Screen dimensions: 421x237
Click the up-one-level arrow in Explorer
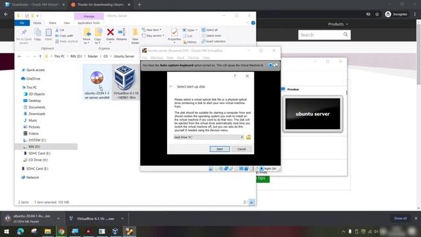coord(40,57)
